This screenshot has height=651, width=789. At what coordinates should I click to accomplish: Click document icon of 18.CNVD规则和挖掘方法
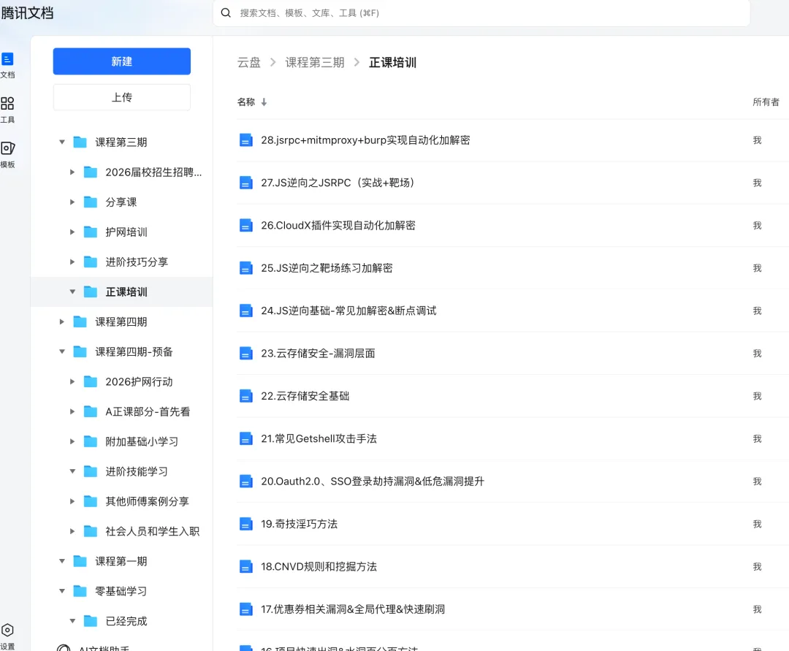click(x=245, y=567)
